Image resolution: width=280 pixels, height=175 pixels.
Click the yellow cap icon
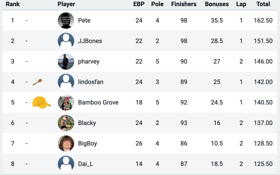(41, 102)
